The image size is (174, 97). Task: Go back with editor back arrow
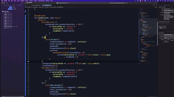tap(27, 5)
